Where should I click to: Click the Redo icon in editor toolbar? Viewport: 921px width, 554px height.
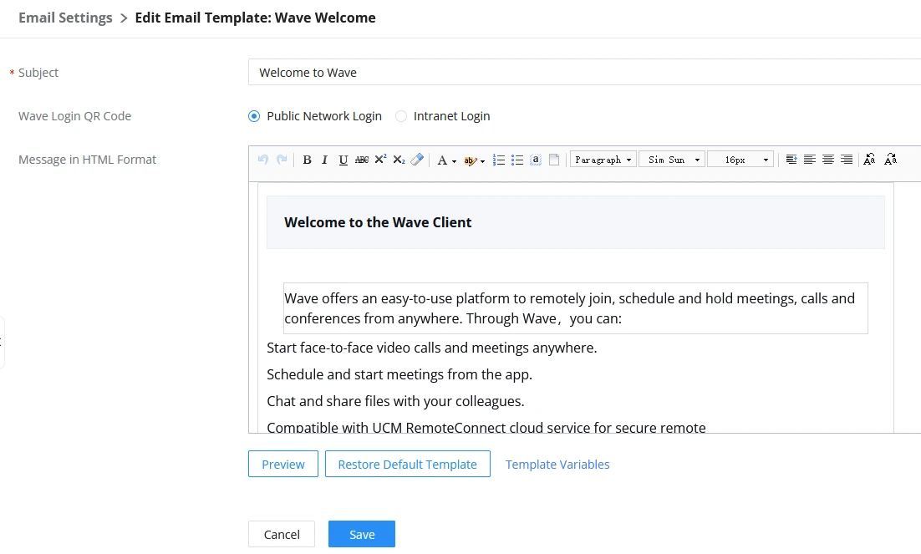tap(282, 160)
